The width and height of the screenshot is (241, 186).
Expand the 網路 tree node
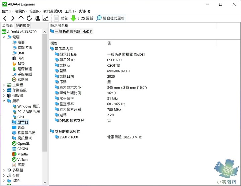4,181
